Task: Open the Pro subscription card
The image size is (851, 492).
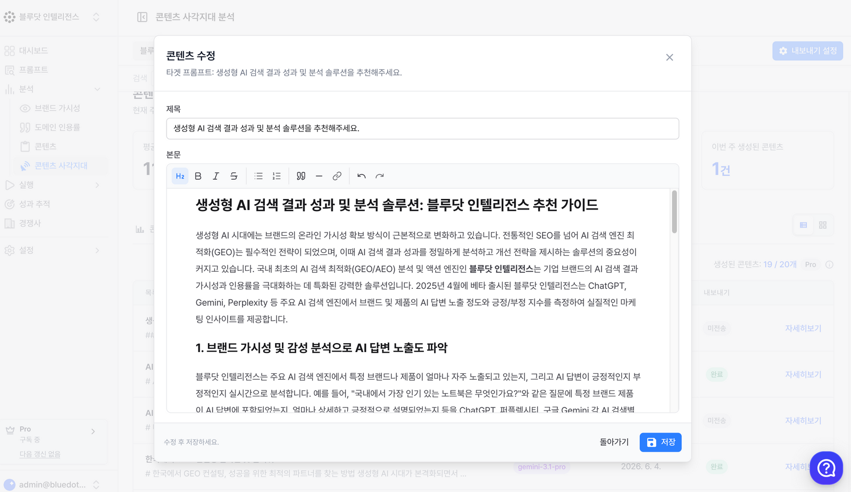Action: pos(53,441)
